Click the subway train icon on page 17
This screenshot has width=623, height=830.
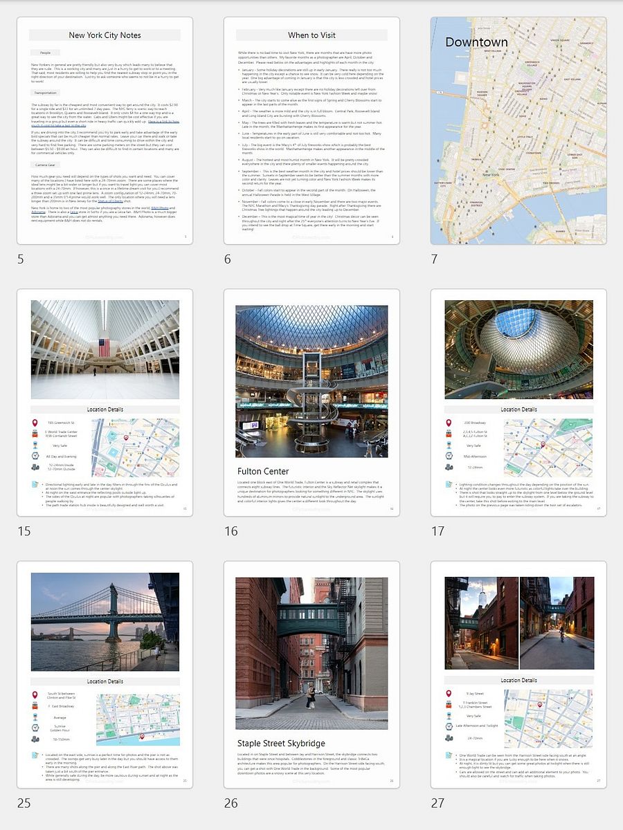449,434
